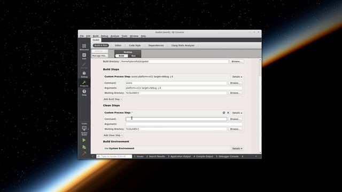
Task: Browse for clean step working directory
Action: [235, 129]
